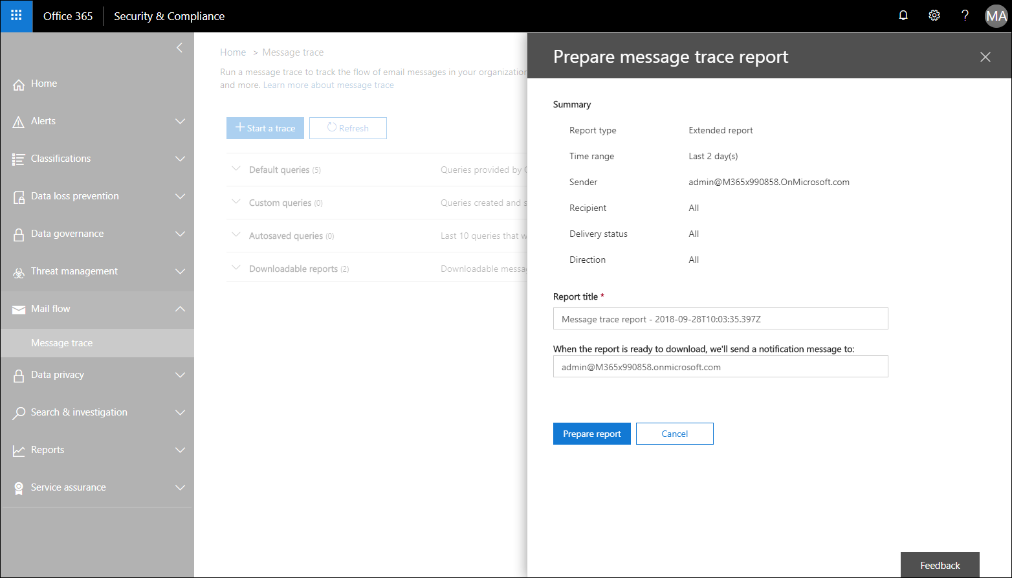Click the Prepare report button
The image size is (1012, 578).
point(591,434)
